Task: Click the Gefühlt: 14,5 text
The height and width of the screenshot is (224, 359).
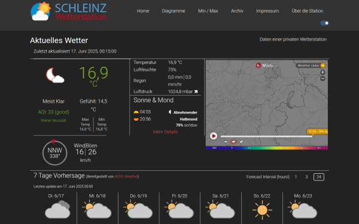Action: click(93, 102)
